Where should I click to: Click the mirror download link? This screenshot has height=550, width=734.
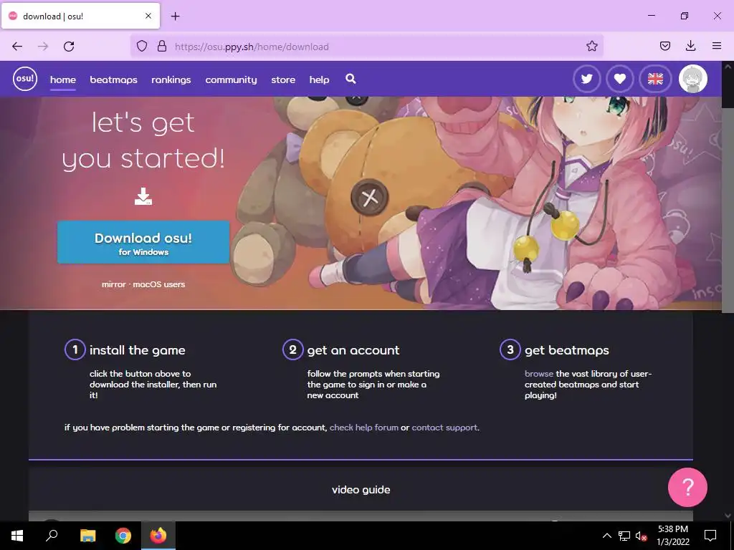click(114, 284)
